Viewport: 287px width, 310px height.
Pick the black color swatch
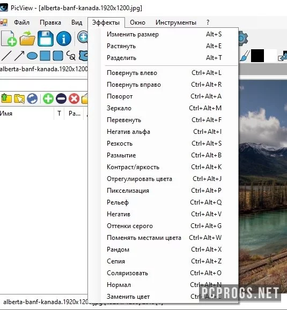pyautogui.click(x=257, y=56)
